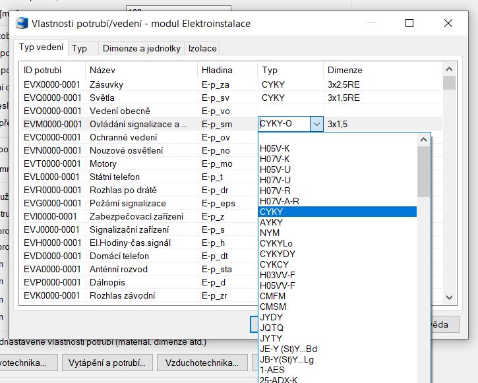Select JQTQ cable type
Image resolution: width=478 pixels, height=383 pixels.
337,328
